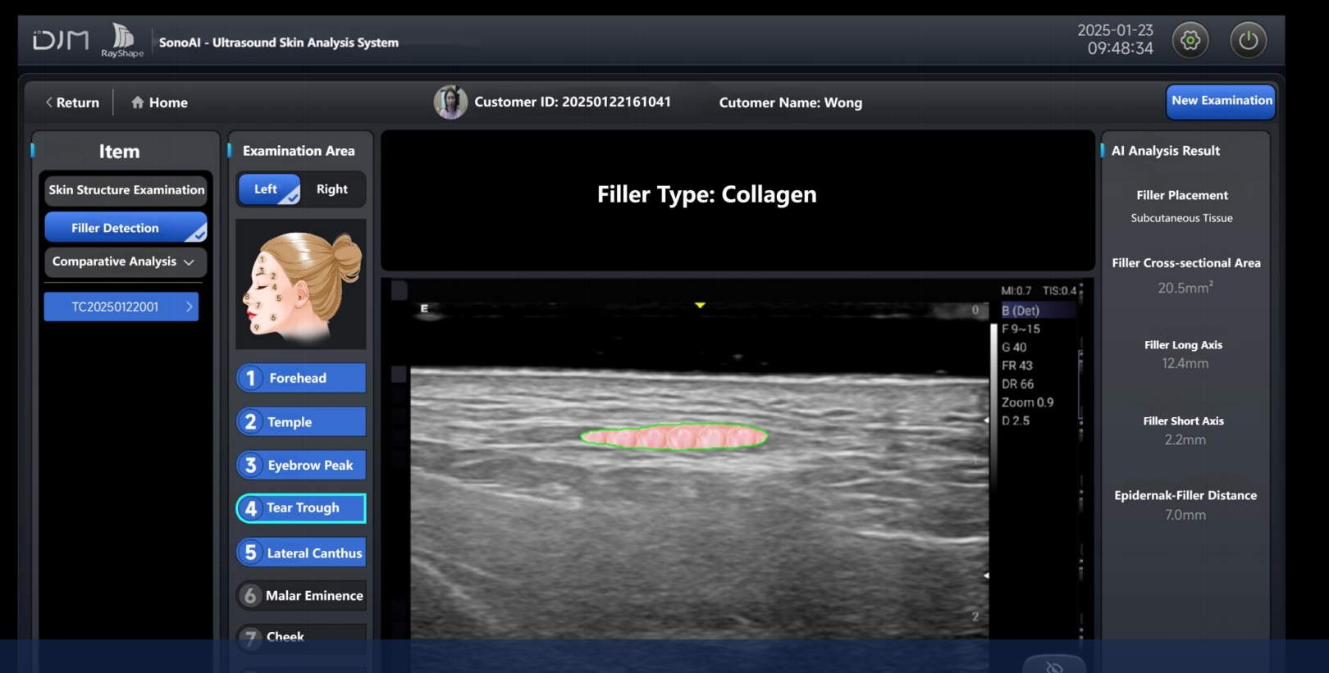The image size is (1329, 673).
Task: Start a New Examination
Action: [x=1221, y=102]
